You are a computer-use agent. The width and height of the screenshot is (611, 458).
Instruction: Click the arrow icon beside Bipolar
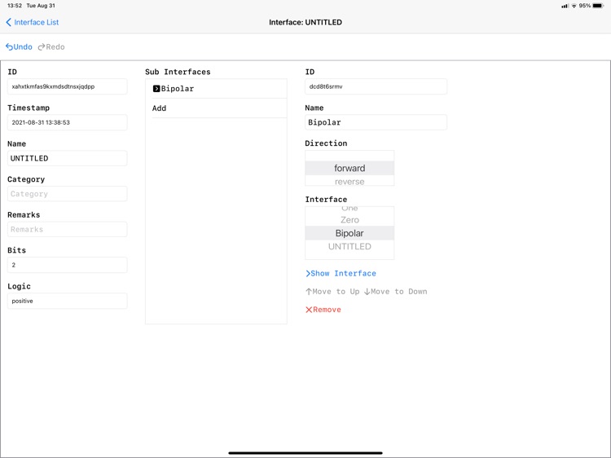click(x=156, y=89)
